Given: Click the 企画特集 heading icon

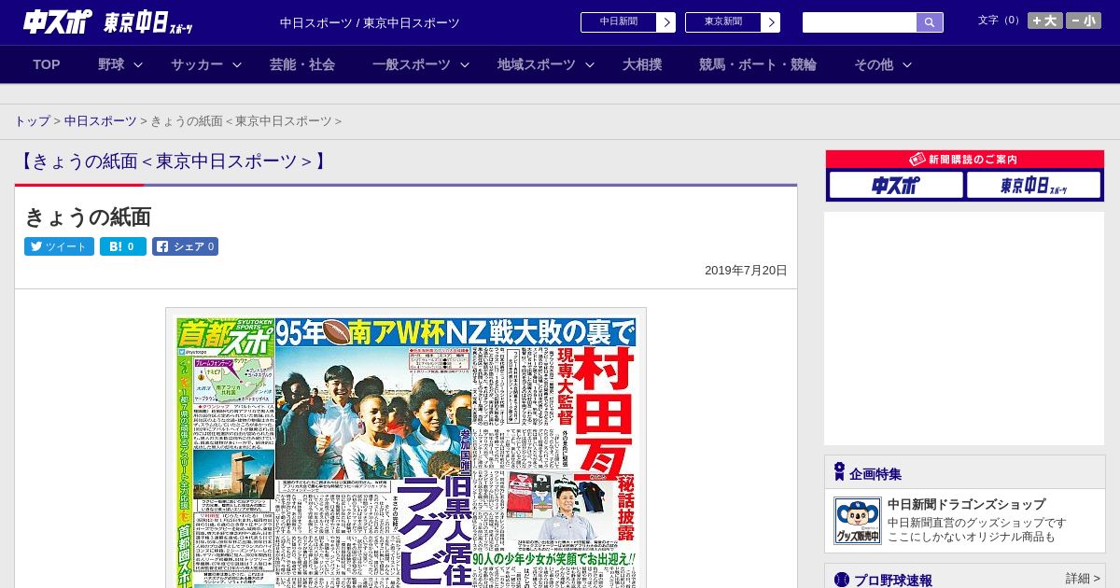Looking at the screenshot, I should point(839,472).
